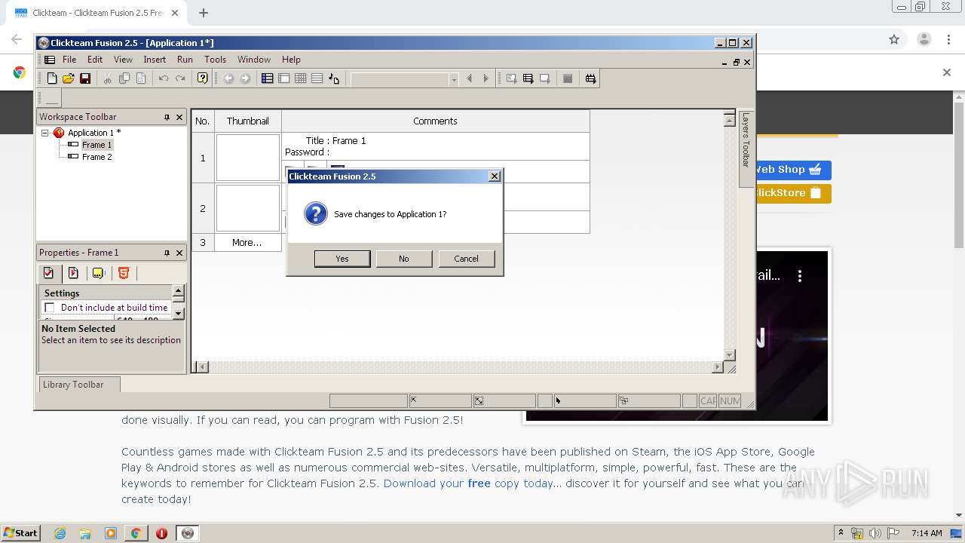The width and height of the screenshot is (965, 543).
Task: Open the Data elements music-note icon
Action: point(334,78)
